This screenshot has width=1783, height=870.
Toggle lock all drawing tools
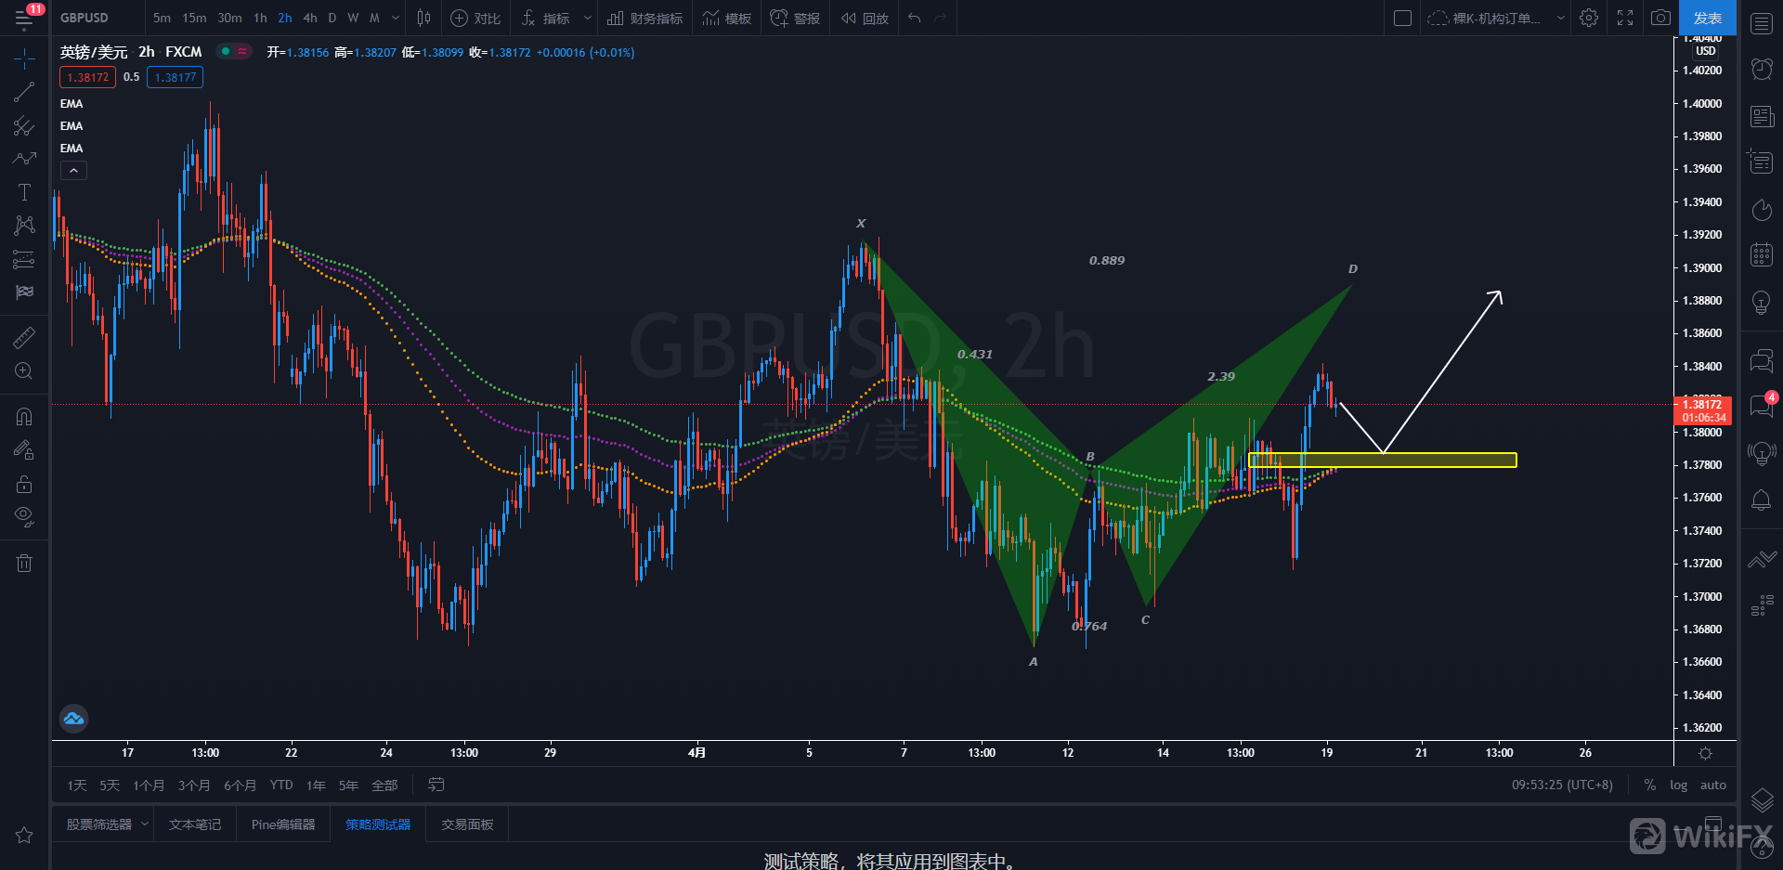click(x=24, y=484)
